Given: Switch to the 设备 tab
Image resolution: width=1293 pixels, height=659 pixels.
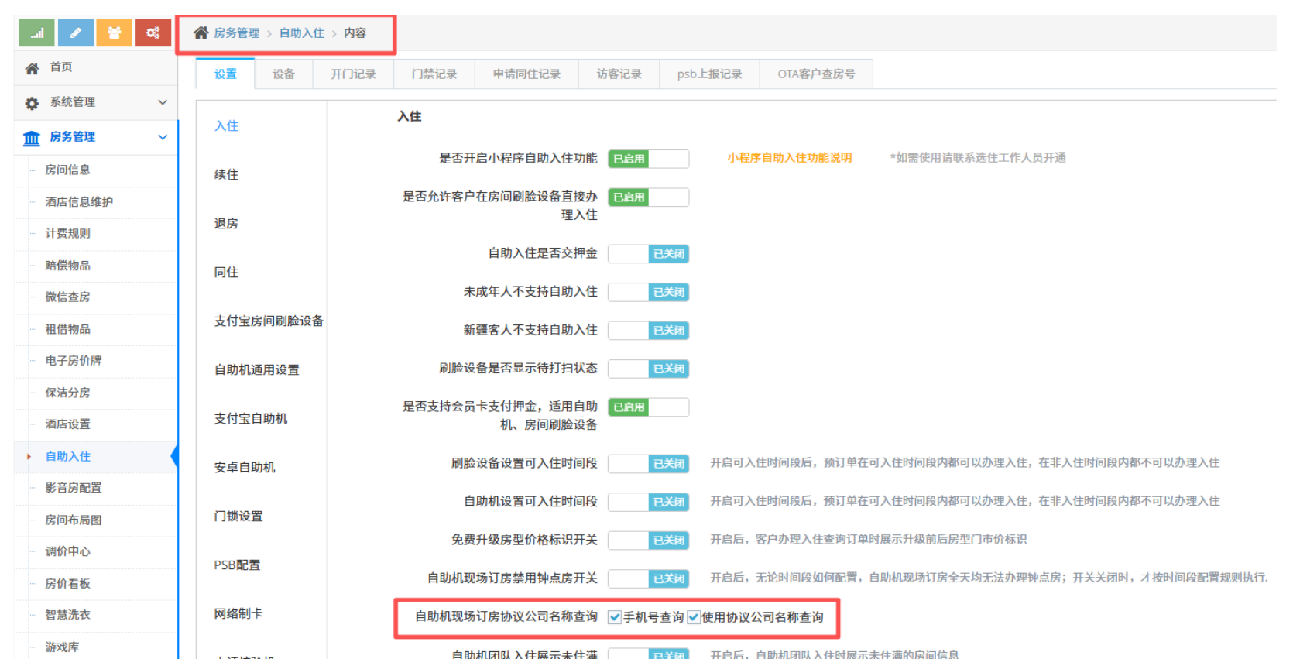Looking at the screenshot, I should point(283,74).
